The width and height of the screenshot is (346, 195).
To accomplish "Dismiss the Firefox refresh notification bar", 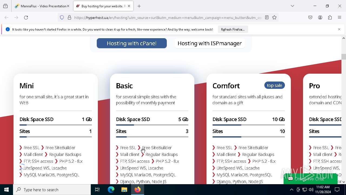I will (339, 29).
